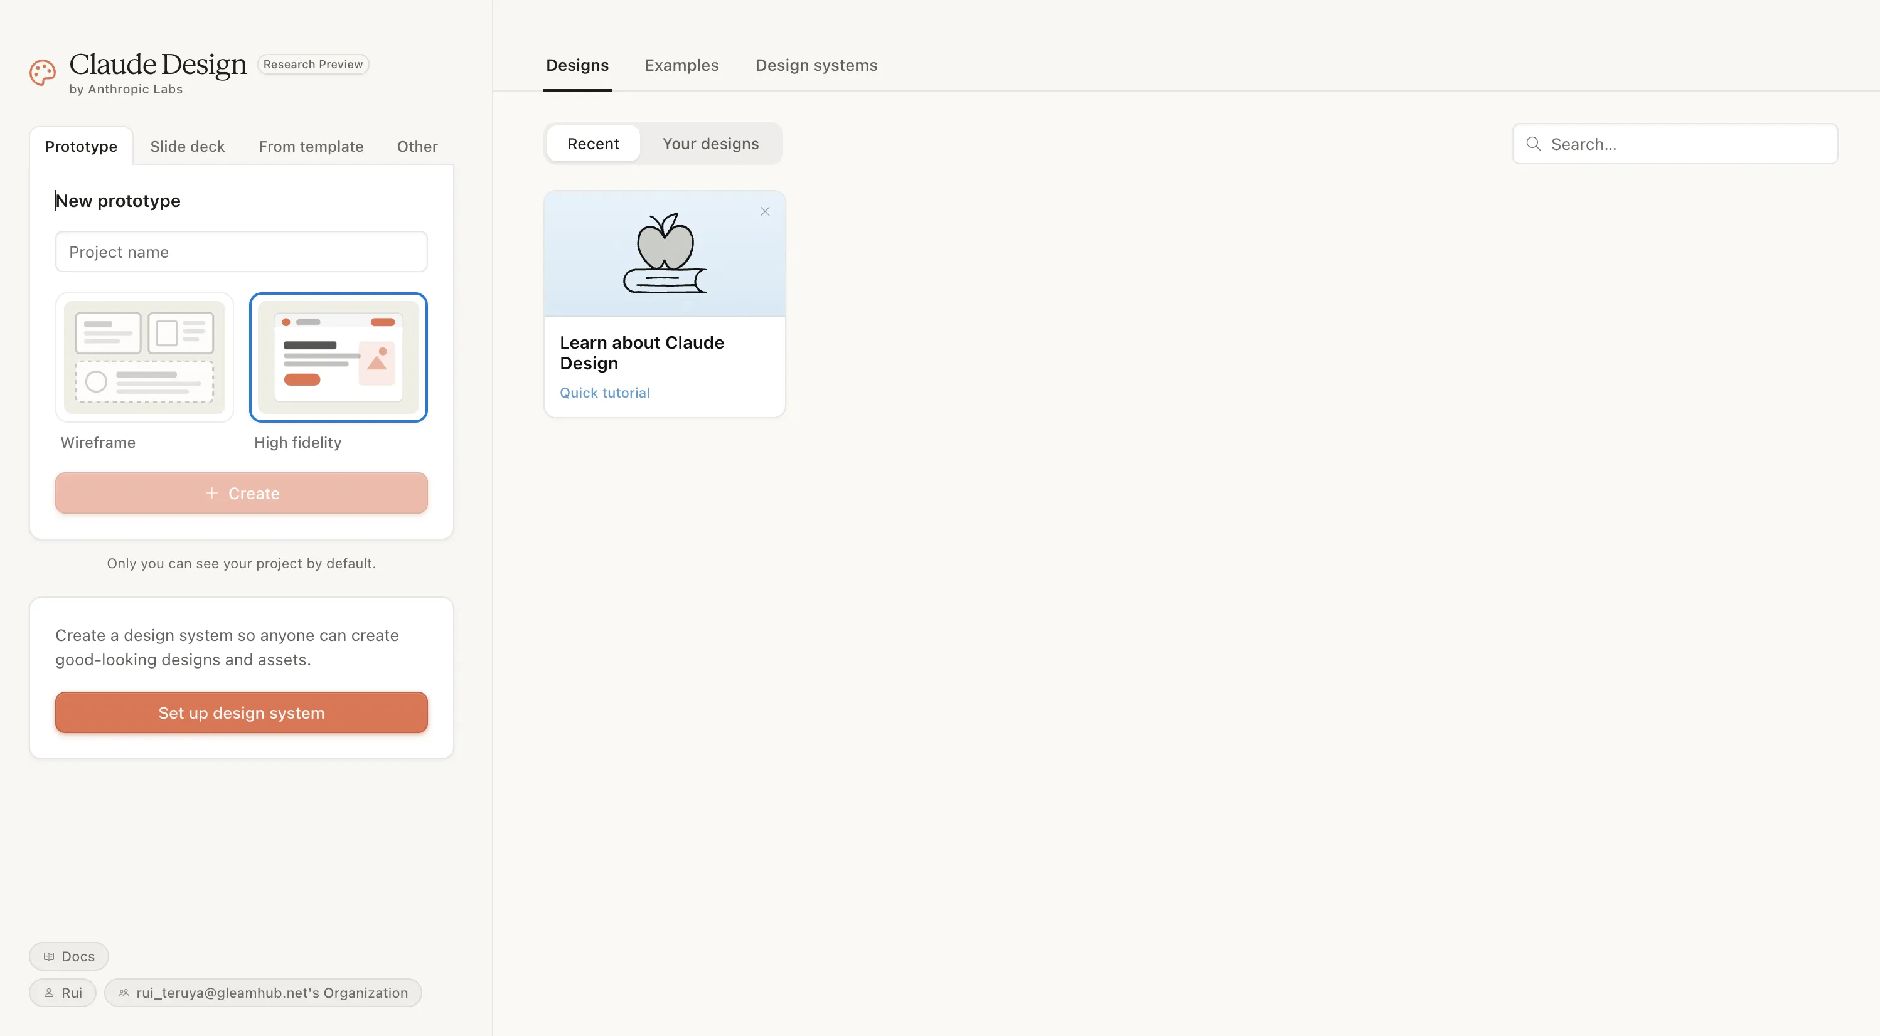
Task: Click the apple-on-book tutorial illustration
Action: [x=664, y=253]
